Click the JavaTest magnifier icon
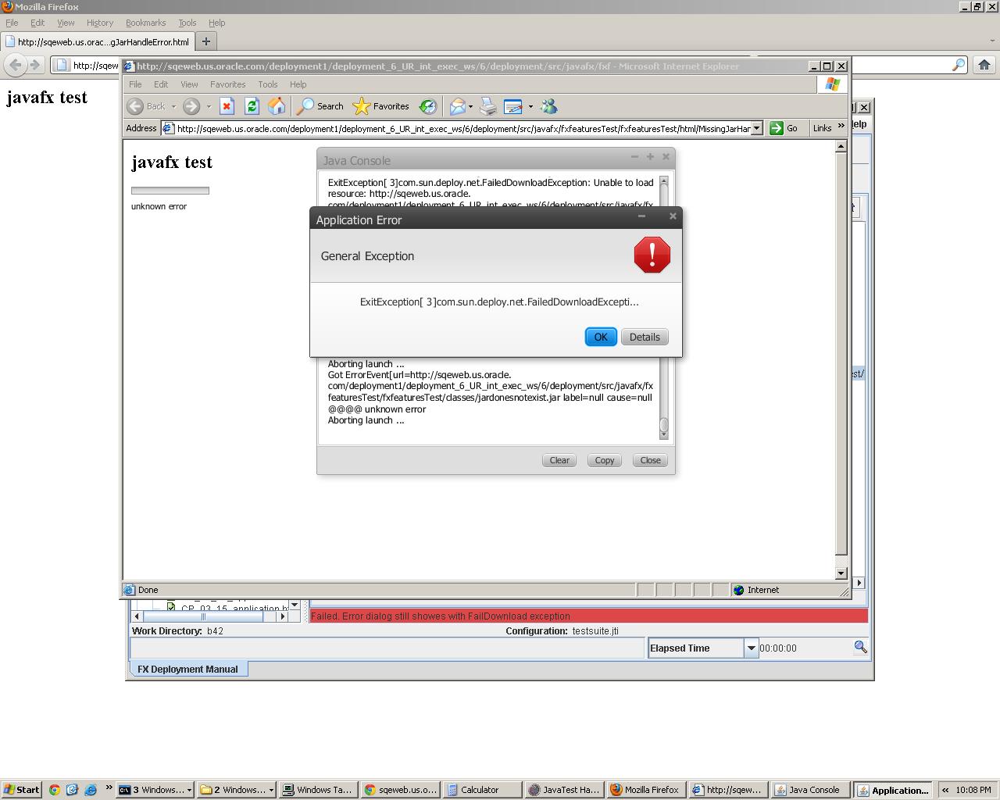 coord(860,647)
